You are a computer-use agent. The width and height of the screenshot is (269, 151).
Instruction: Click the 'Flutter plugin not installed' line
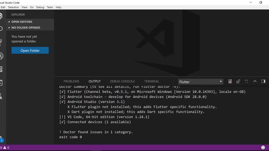142,107
